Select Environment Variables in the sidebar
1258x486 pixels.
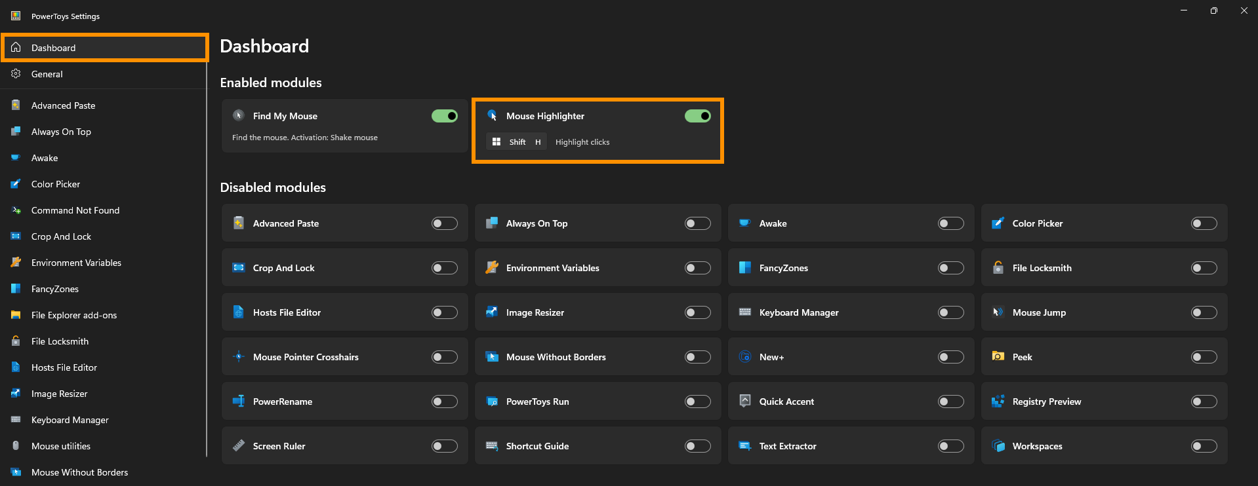click(105, 263)
